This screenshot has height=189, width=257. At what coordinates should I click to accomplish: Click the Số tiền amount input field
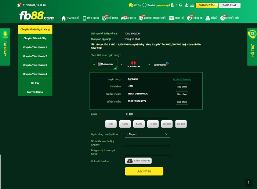[x=147, y=114]
